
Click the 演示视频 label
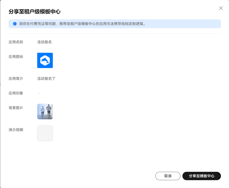pyautogui.click(x=16, y=130)
